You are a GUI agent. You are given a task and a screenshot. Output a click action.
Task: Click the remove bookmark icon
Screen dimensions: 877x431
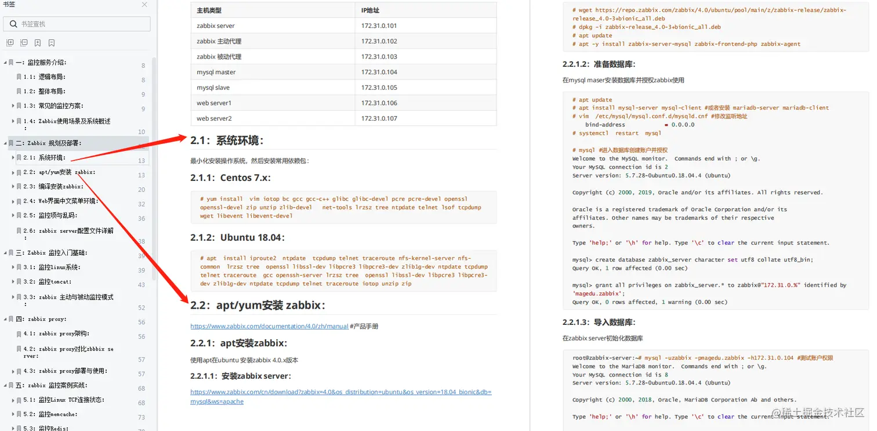pyautogui.click(x=51, y=42)
